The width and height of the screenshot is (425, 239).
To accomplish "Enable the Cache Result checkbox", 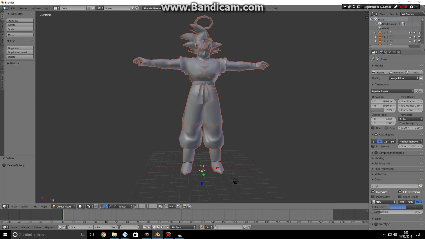I will pyautogui.click(x=400, y=197).
